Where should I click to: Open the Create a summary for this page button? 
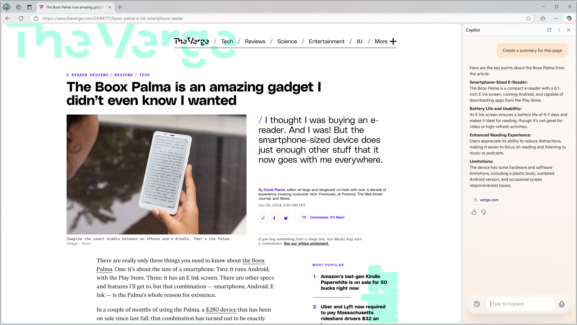532,50
